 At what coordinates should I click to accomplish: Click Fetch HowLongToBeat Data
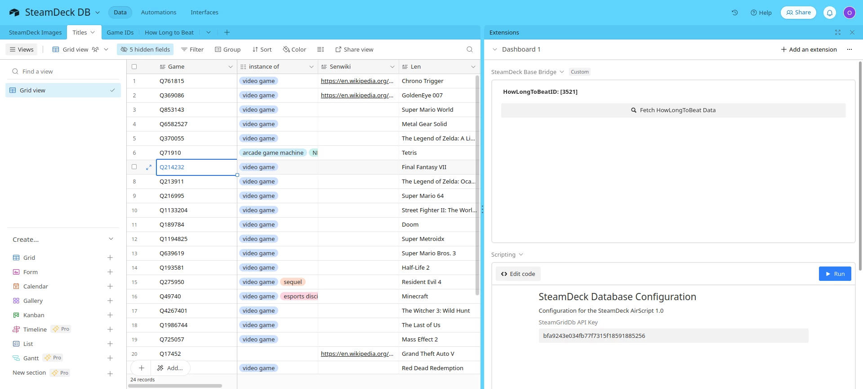pyautogui.click(x=673, y=110)
